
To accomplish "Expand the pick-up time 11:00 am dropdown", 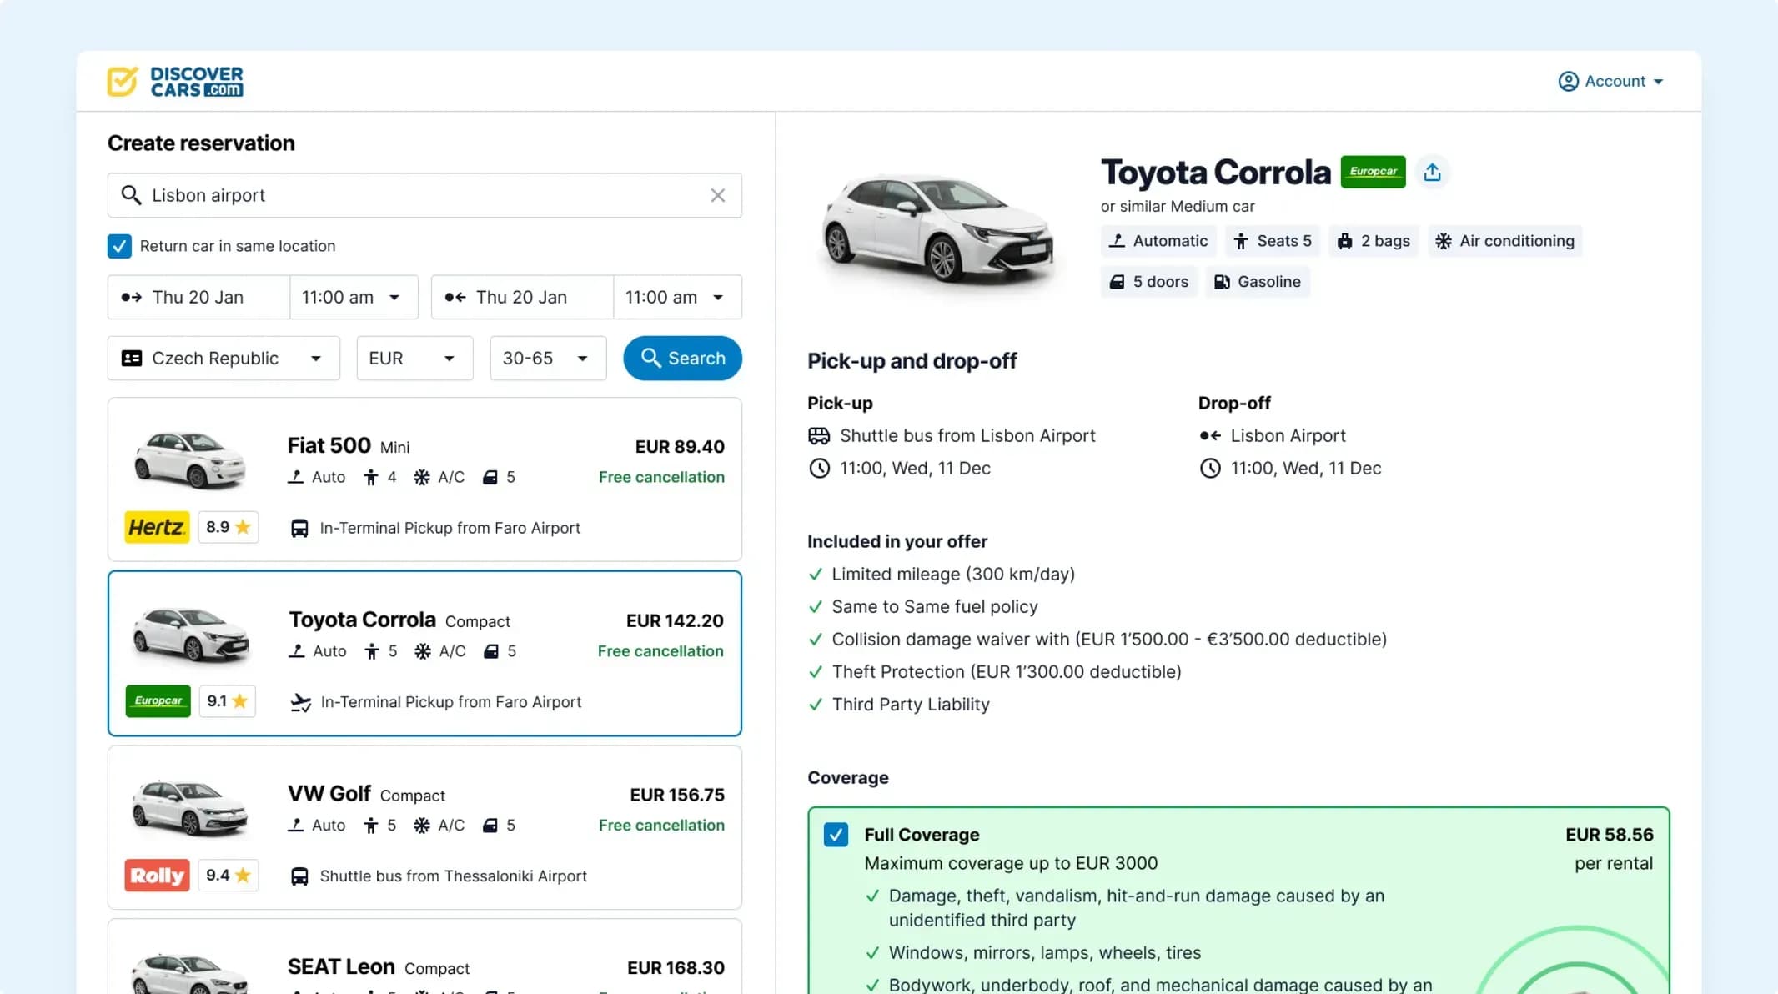I will click(354, 297).
